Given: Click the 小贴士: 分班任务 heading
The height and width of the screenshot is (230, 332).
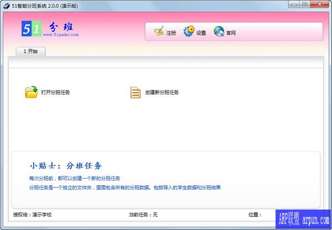Looking at the screenshot, I should pyautogui.click(x=66, y=166).
